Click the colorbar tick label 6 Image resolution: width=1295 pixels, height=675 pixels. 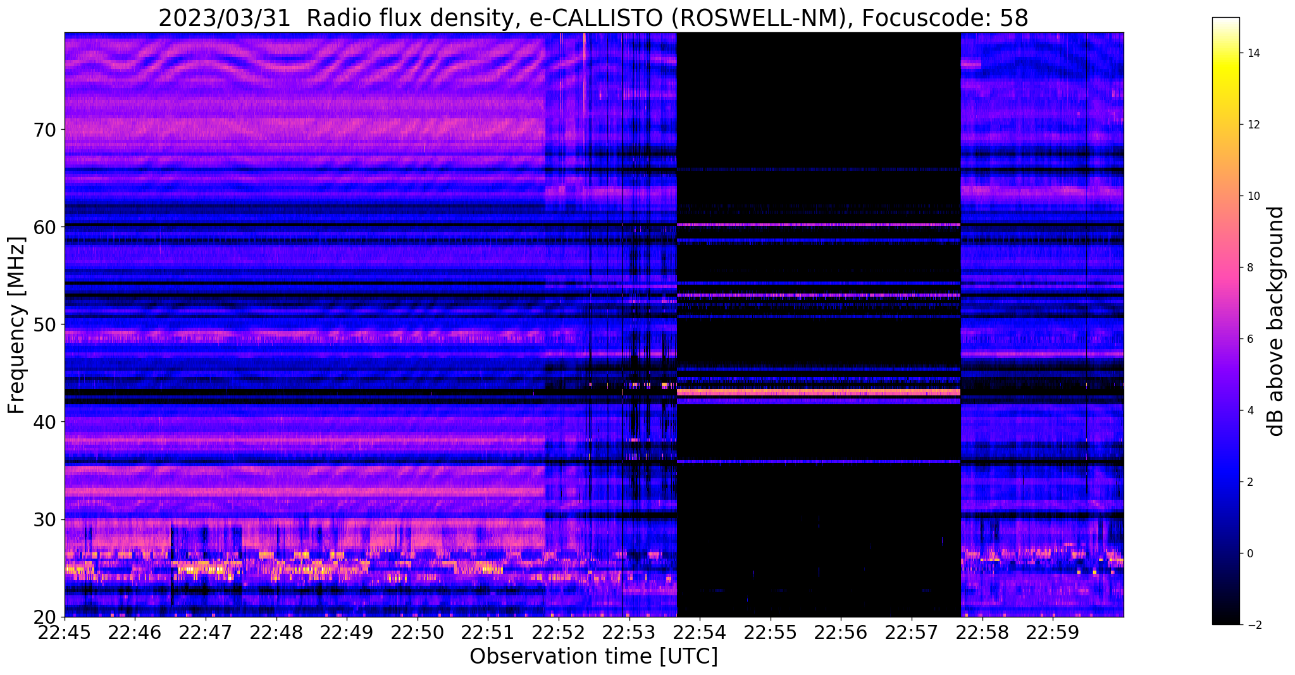(x=1249, y=339)
